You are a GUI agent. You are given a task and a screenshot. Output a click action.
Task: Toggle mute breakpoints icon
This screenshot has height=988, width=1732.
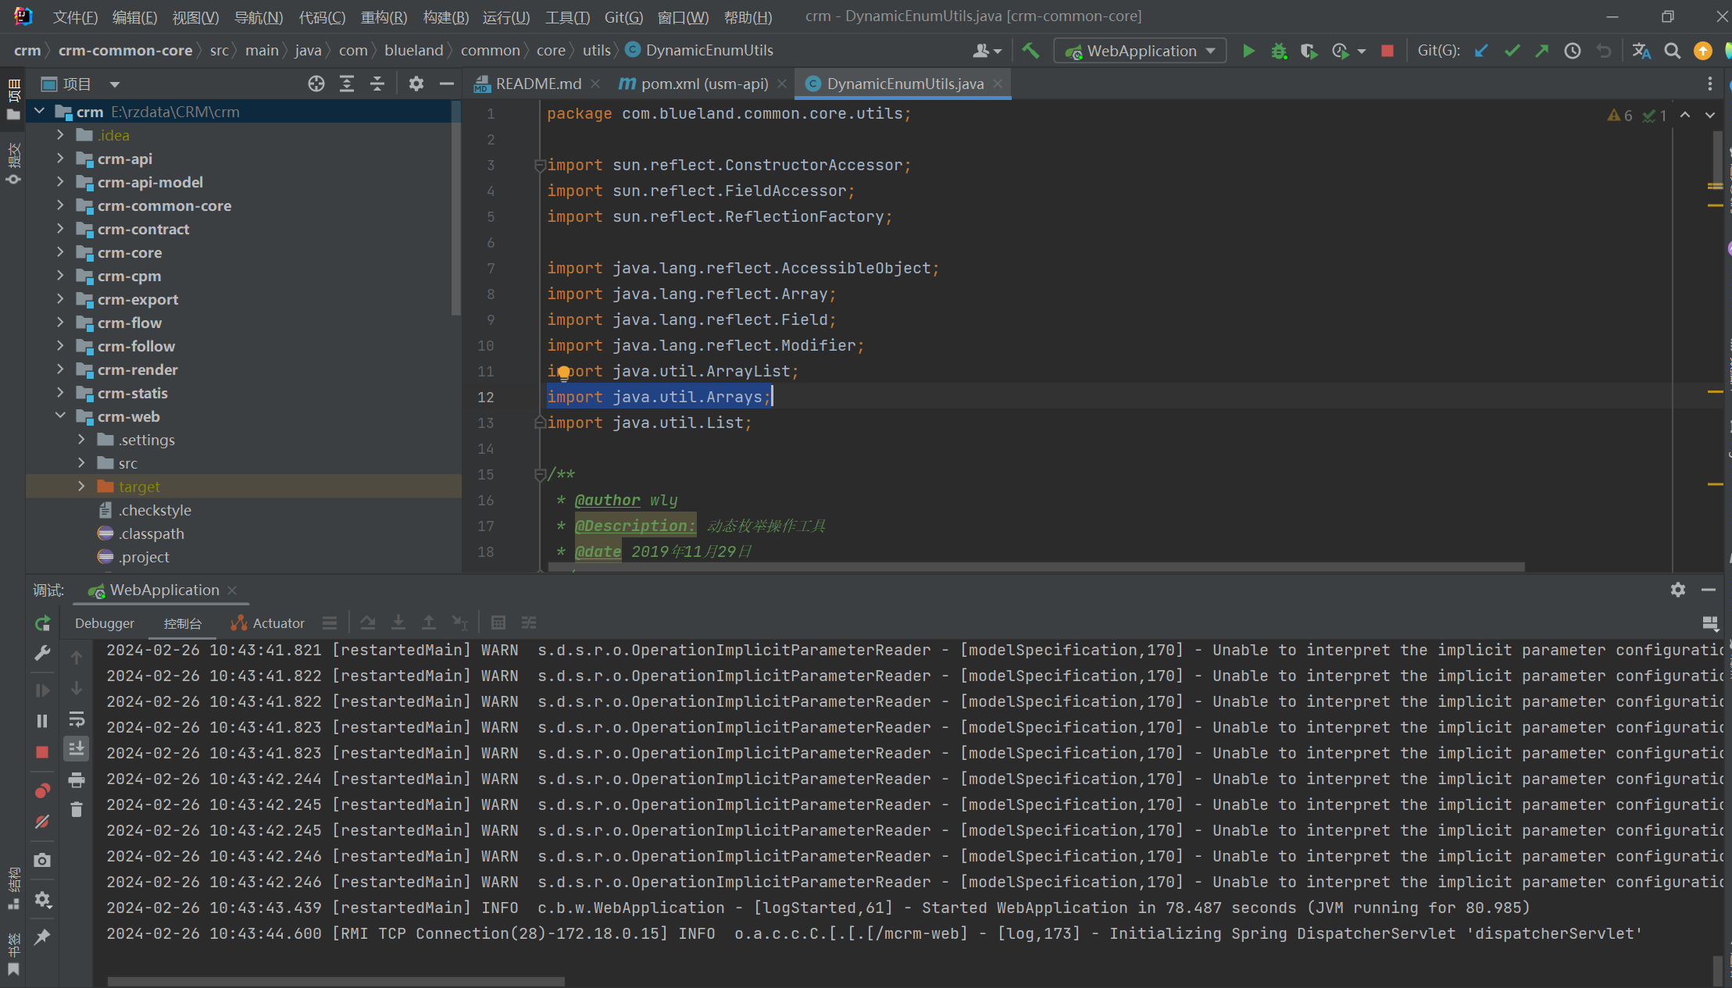tap(42, 822)
